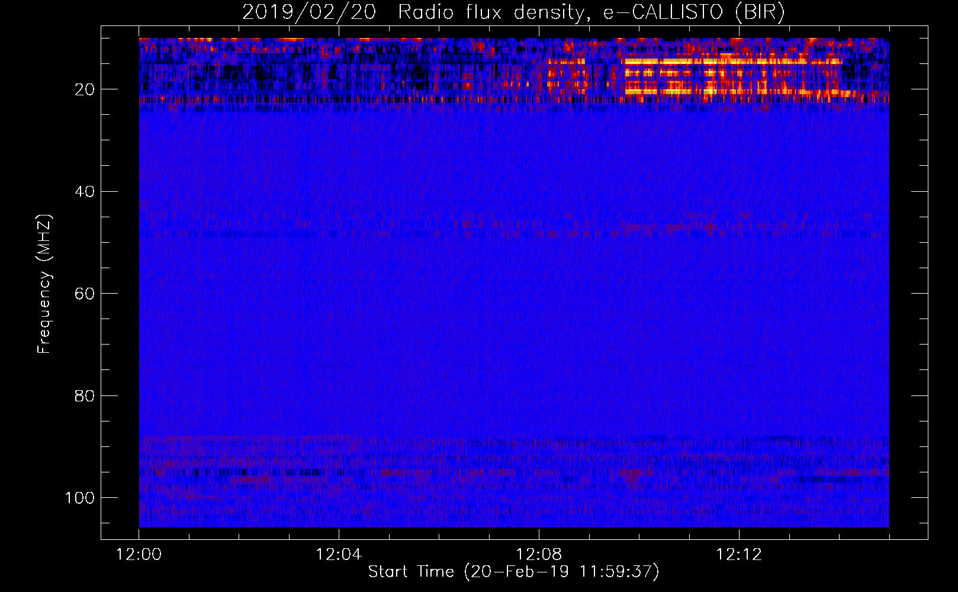Click the 'Frequency (MHZ)' axis label

pos(44,284)
